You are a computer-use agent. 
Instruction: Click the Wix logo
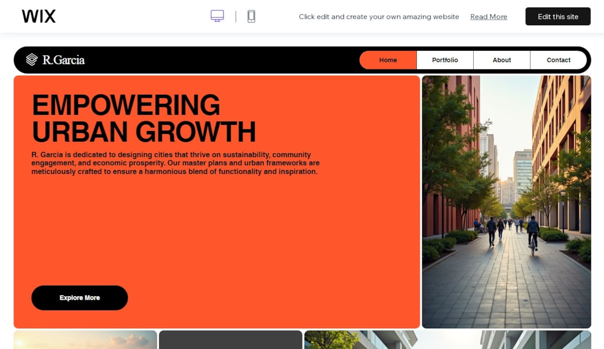coord(39,17)
